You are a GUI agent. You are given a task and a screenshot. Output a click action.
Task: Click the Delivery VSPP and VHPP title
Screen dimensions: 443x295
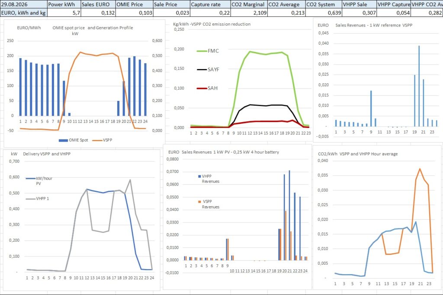(47, 154)
